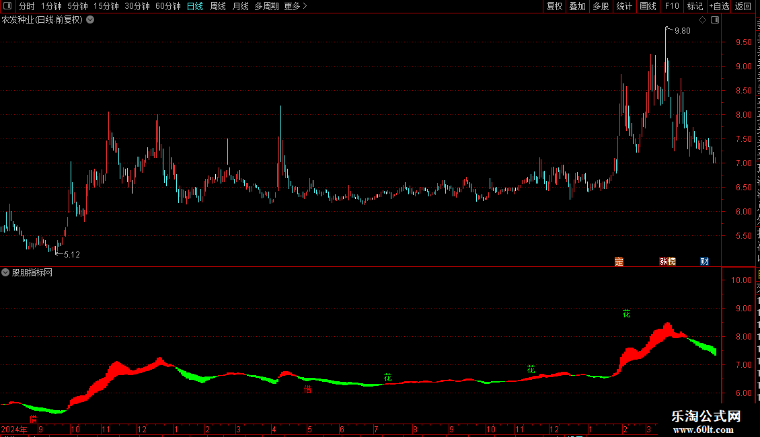
Task: Click the panel layout icon at top-left
Action: (x=7, y=6)
